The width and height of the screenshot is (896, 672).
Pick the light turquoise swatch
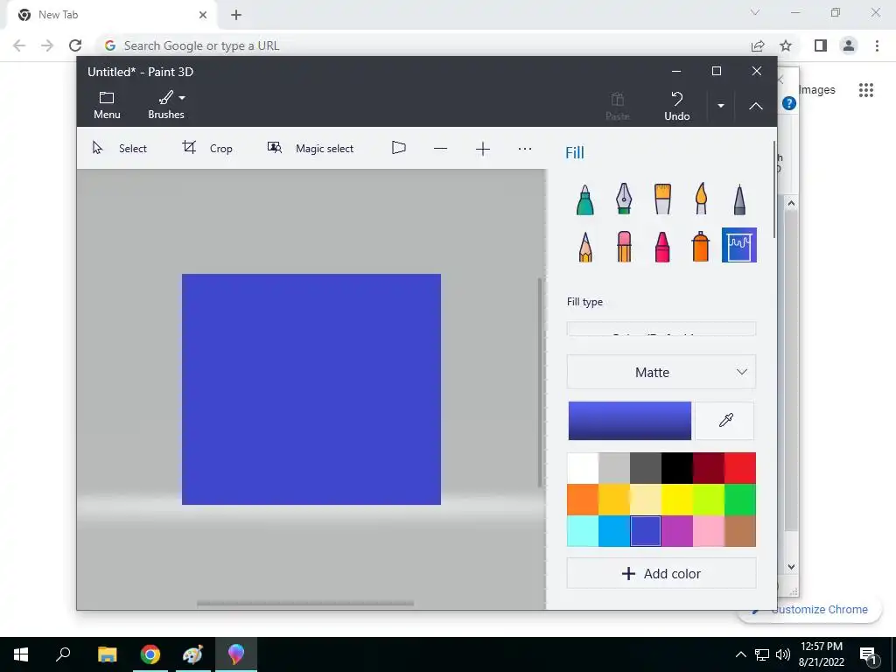[x=582, y=531]
